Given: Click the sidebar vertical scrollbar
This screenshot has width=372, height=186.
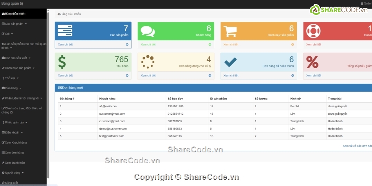Looking at the screenshot, I should (x=48, y=95).
